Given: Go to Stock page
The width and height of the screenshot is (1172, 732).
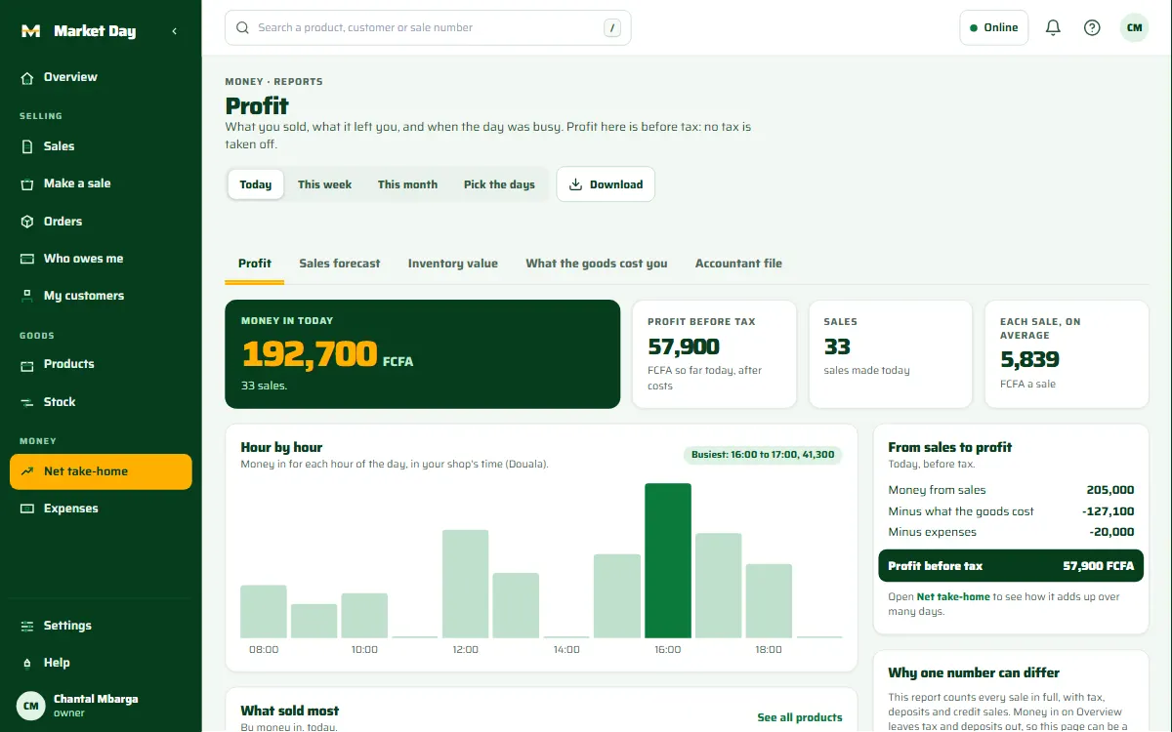Looking at the screenshot, I should point(101,402).
